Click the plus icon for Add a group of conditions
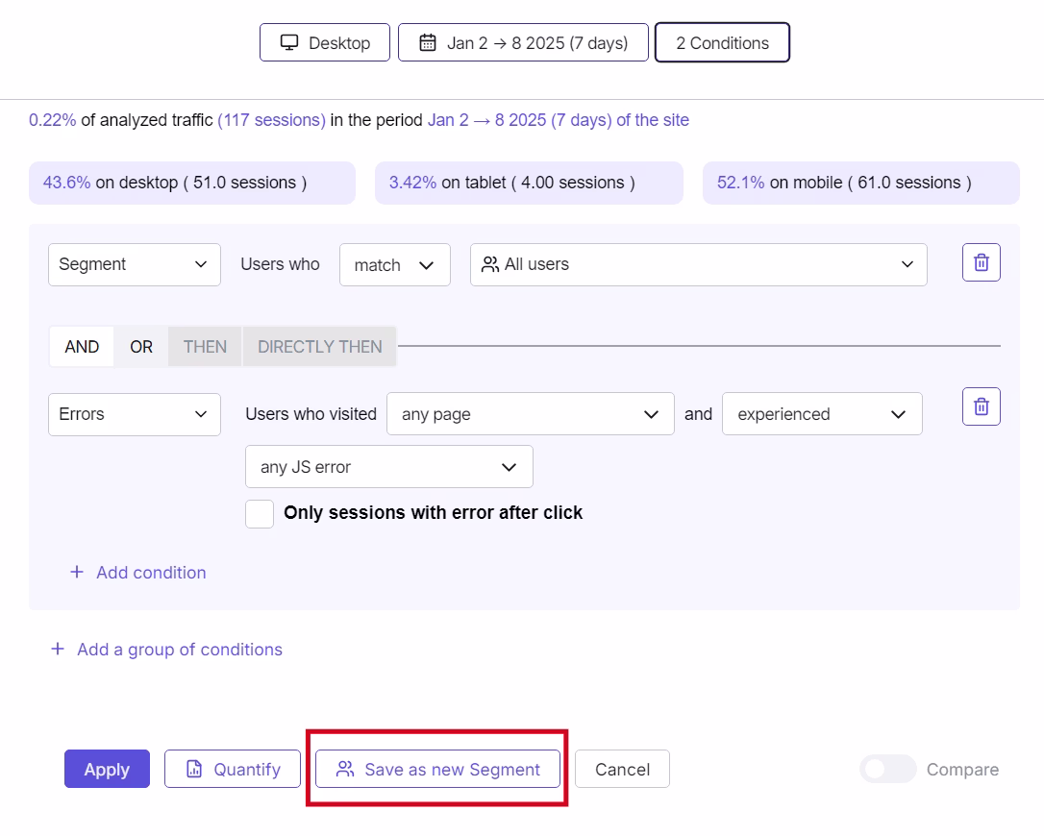Viewport: 1044px width, 836px height. click(58, 649)
